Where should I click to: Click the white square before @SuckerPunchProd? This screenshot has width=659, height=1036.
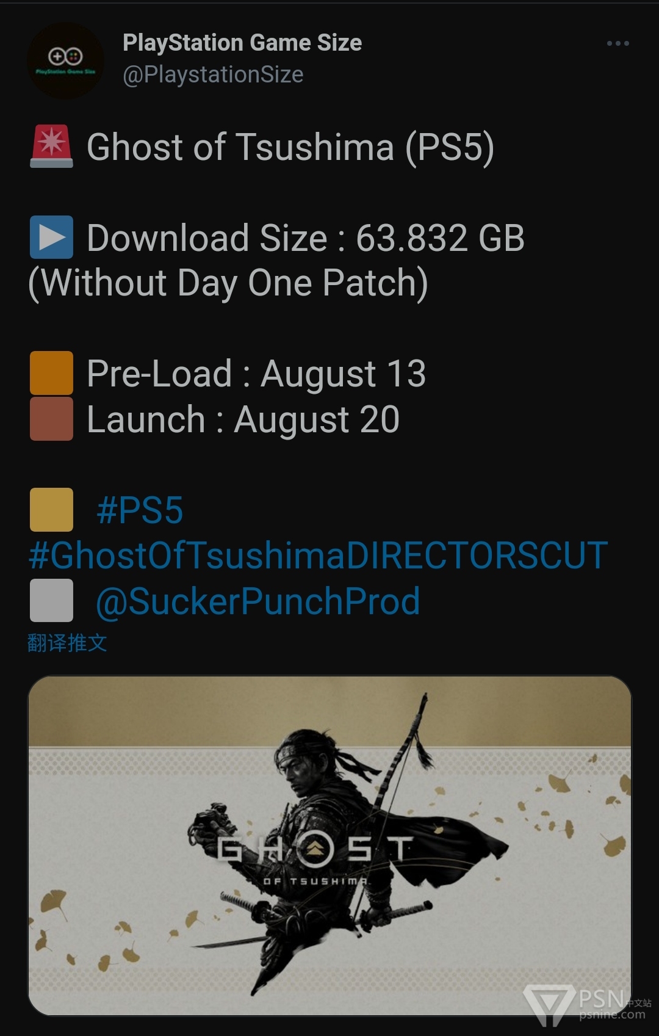coord(51,600)
